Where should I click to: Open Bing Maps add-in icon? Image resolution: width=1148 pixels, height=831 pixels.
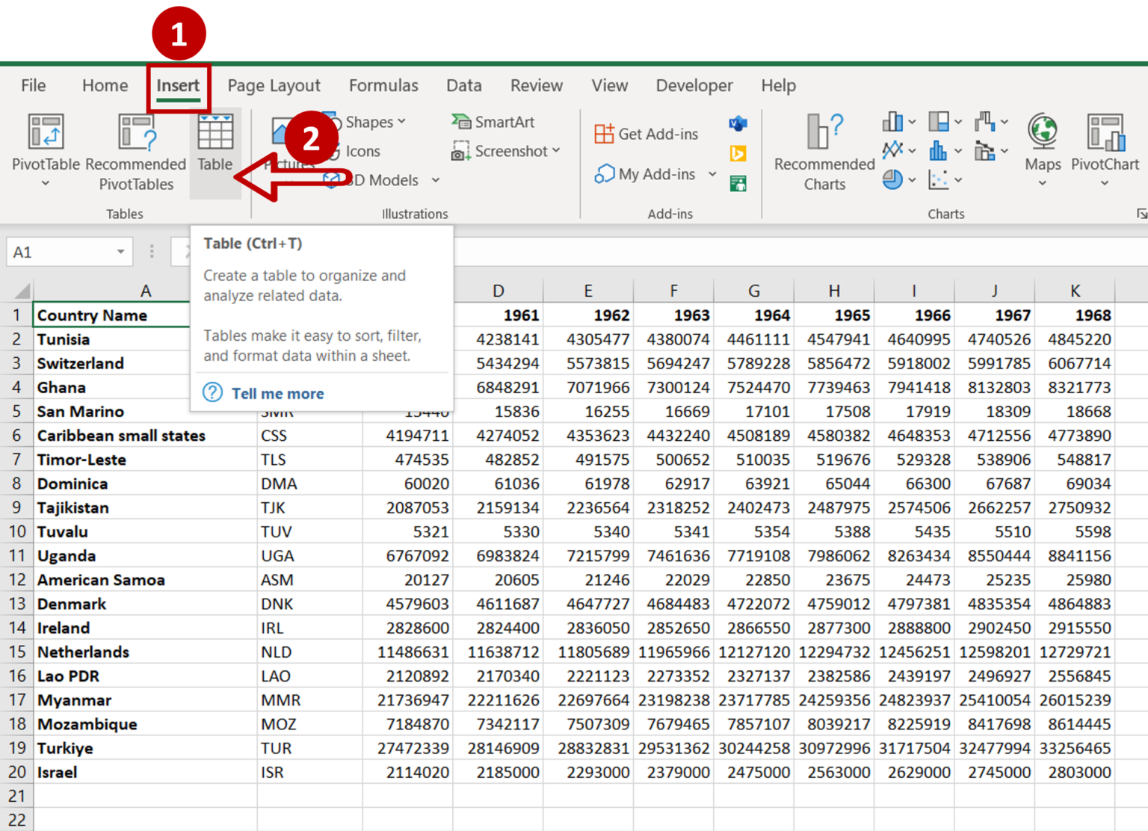[738, 153]
